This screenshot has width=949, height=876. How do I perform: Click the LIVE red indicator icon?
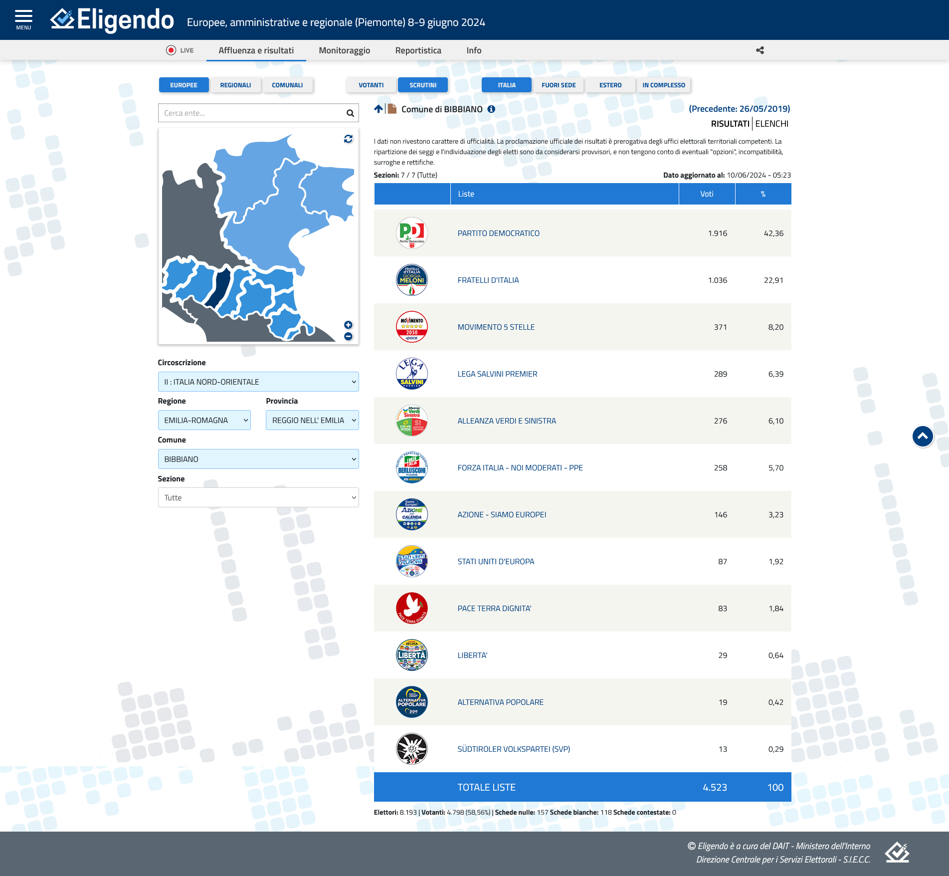[x=171, y=50]
